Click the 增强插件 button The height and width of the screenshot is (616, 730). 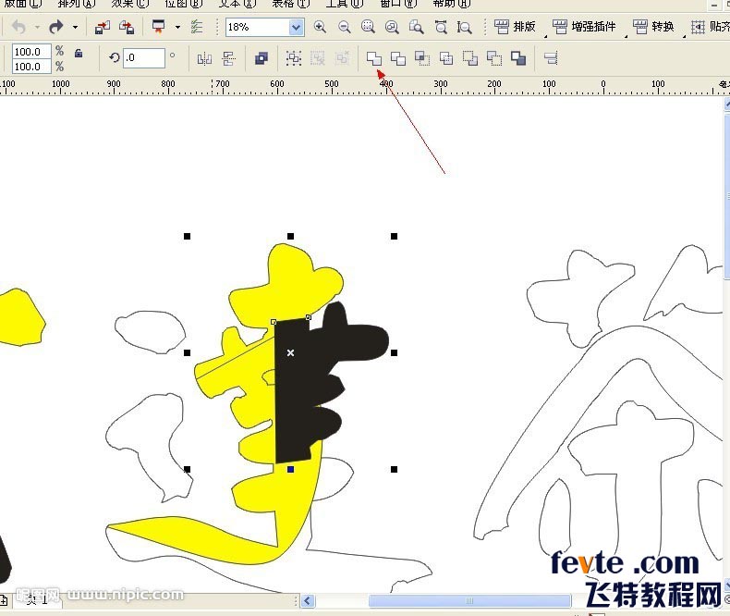point(584,27)
